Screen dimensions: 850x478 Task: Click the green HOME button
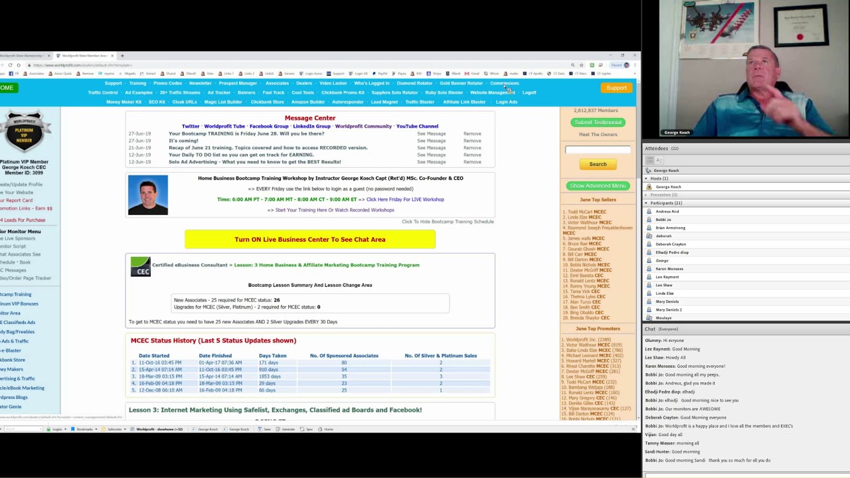click(x=9, y=88)
